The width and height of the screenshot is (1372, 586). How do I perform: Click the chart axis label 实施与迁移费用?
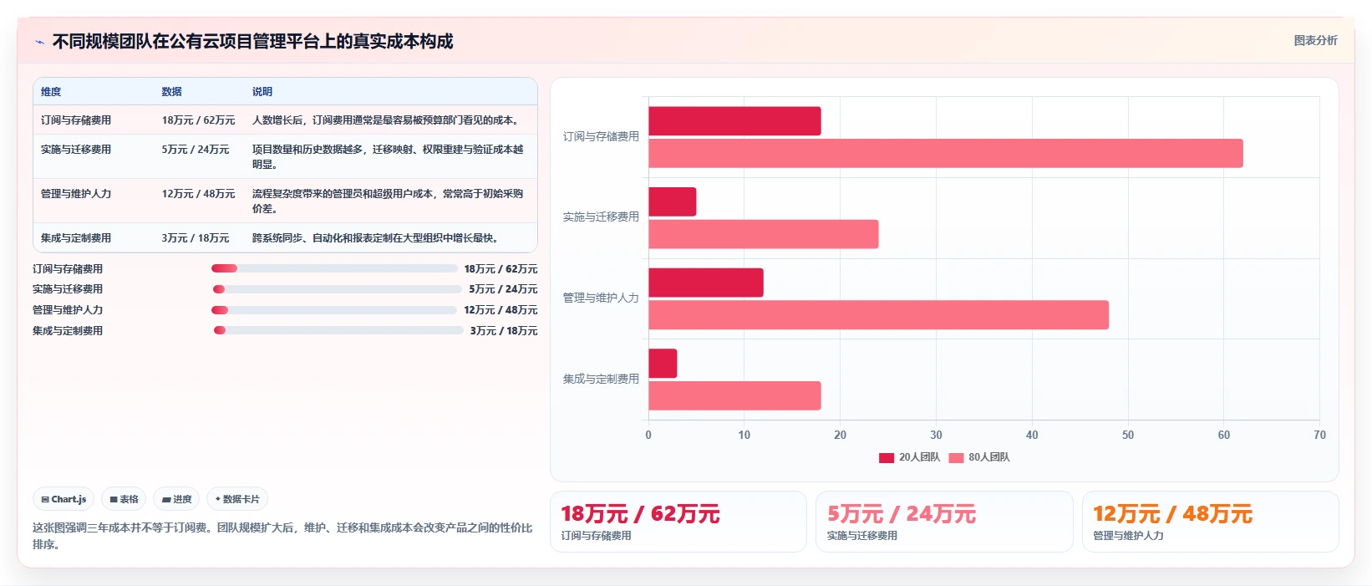coord(601,217)
